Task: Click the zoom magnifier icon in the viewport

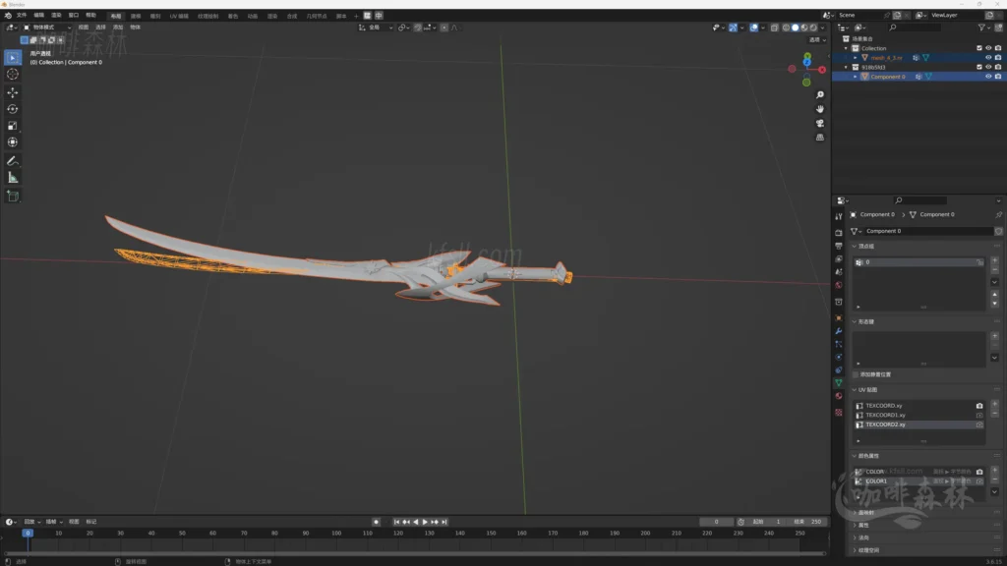Action: coord(820,95)
